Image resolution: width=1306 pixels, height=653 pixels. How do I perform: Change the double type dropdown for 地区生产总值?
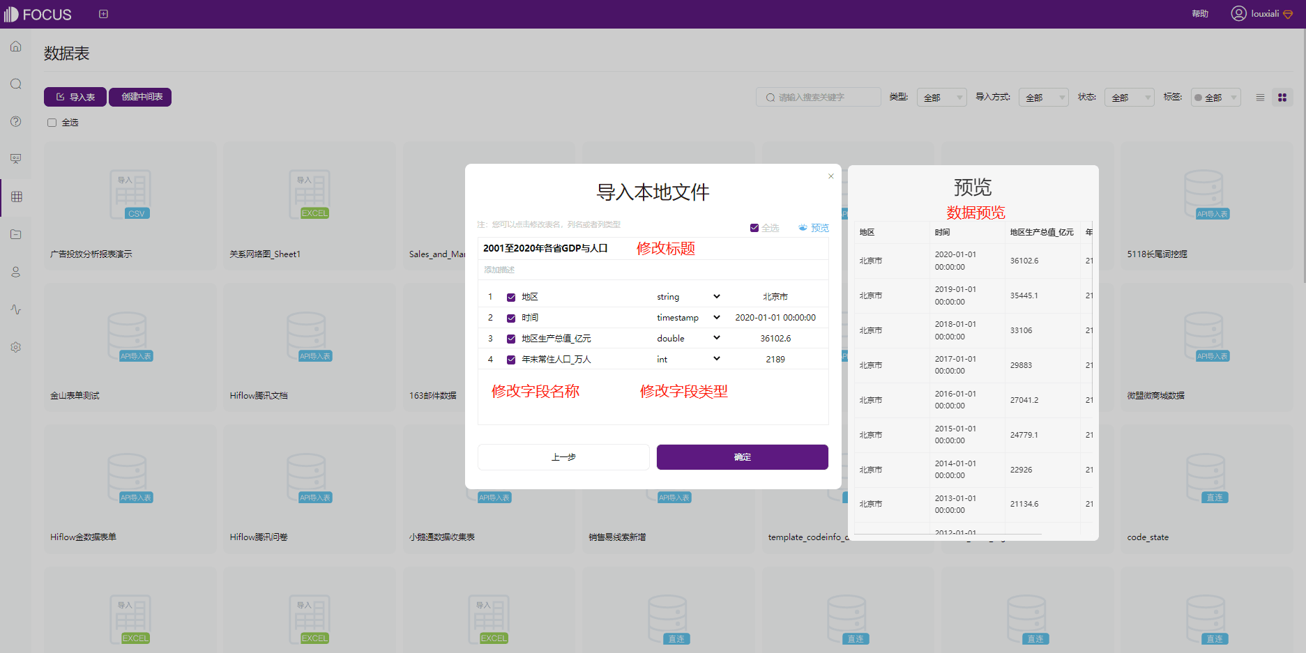click(688, 339)
